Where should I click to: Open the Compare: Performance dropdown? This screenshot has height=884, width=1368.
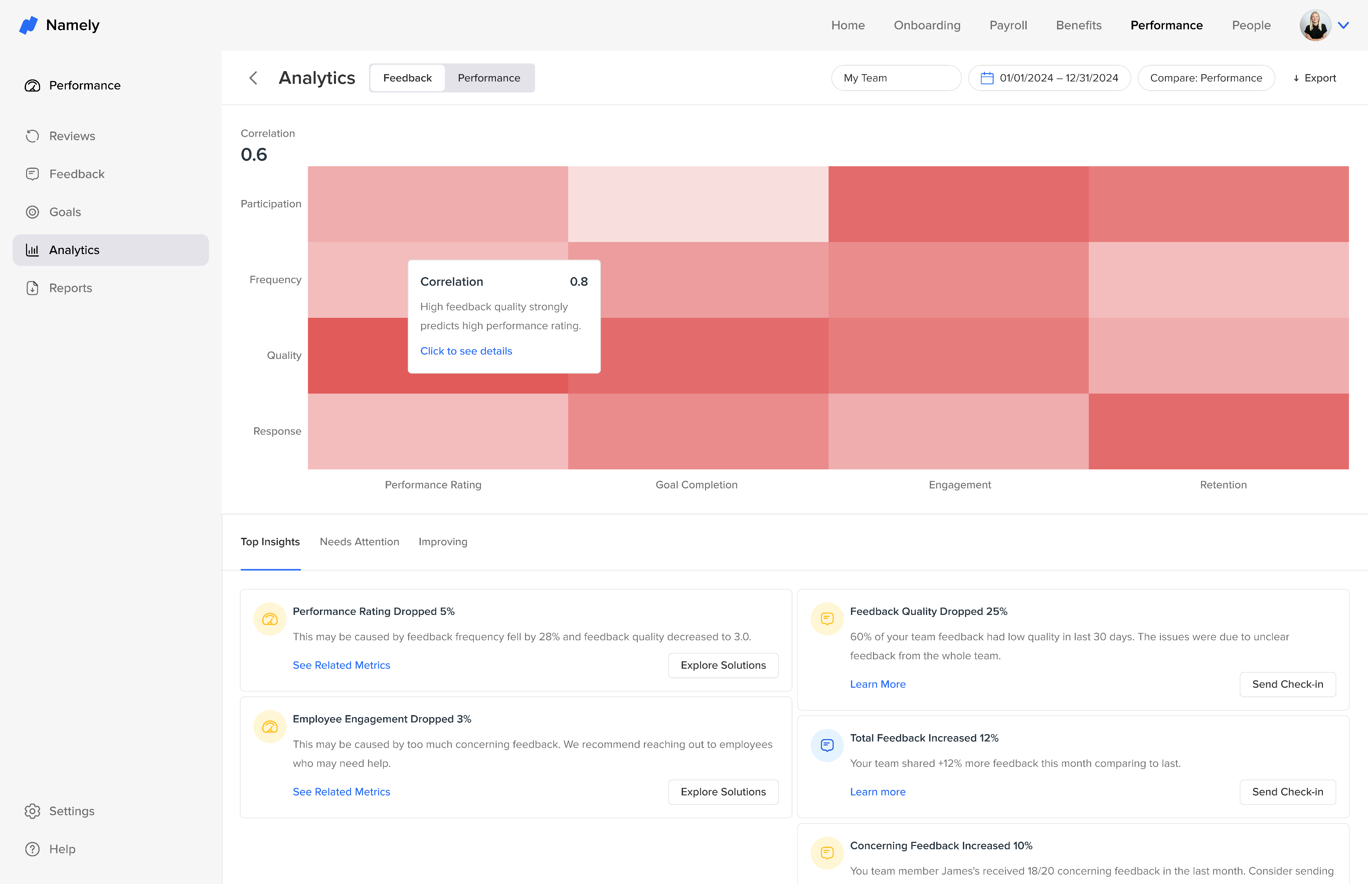click(x=1205, y=78)
